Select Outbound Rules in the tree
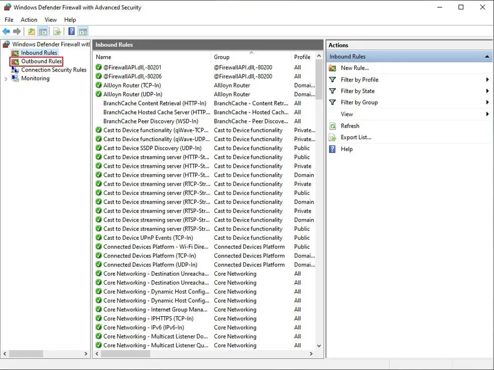This screenshot has height=370, width=494. pos(41,61)
